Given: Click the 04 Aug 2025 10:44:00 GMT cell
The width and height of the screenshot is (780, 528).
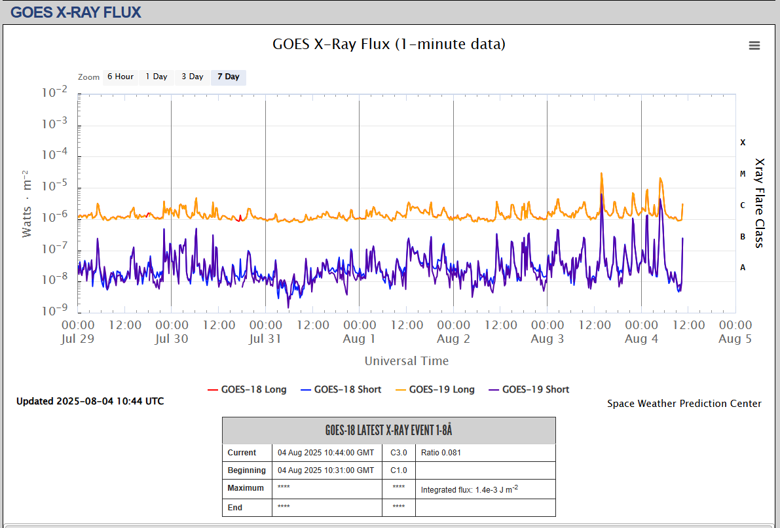Looking at the screenshot, I should 326,453.
